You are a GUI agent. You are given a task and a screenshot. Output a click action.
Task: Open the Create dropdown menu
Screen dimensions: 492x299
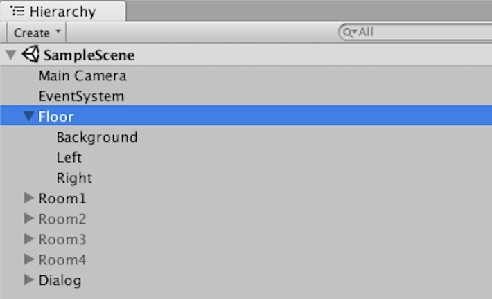(37, 33)
